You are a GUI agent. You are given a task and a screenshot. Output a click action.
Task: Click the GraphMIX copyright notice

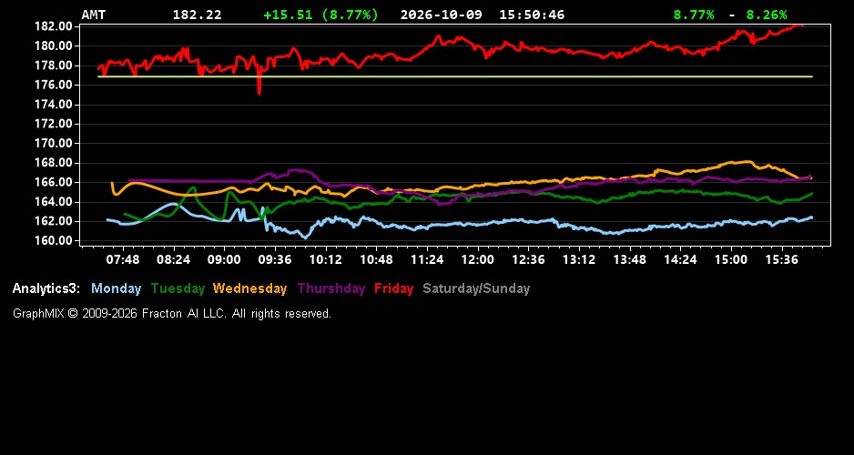click(172, 314)
